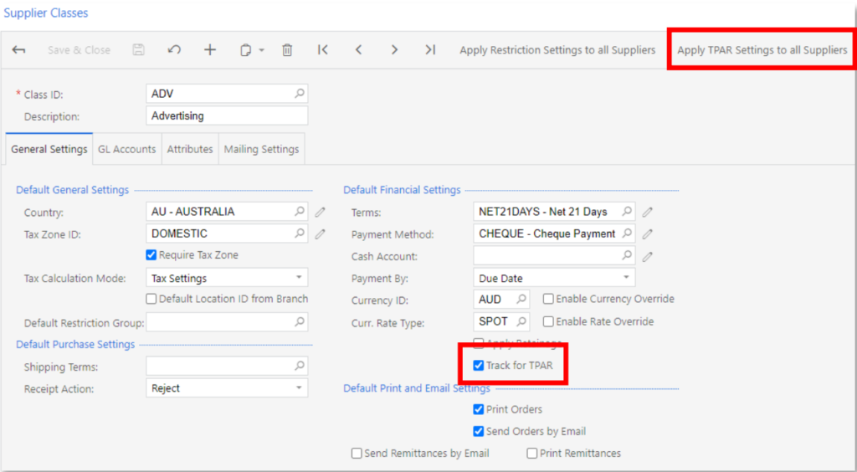Switch to the GL Accounts tab
This screenshot has width=857, height=472.
127,149
